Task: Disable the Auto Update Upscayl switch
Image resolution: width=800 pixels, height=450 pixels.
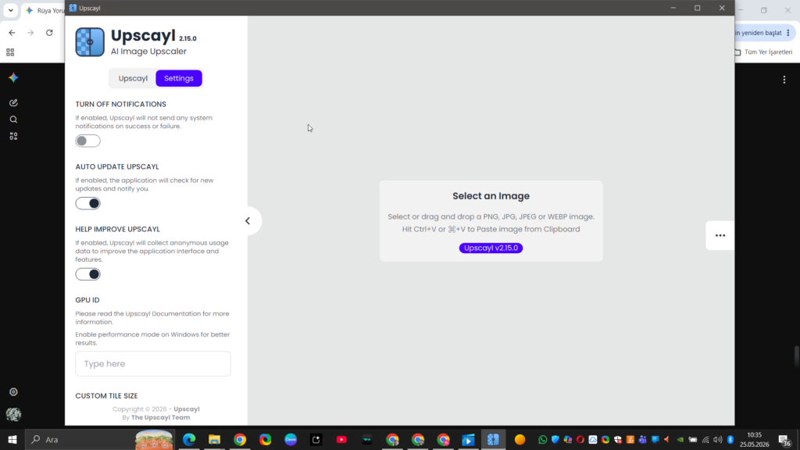Action: (x=87, y=204)
